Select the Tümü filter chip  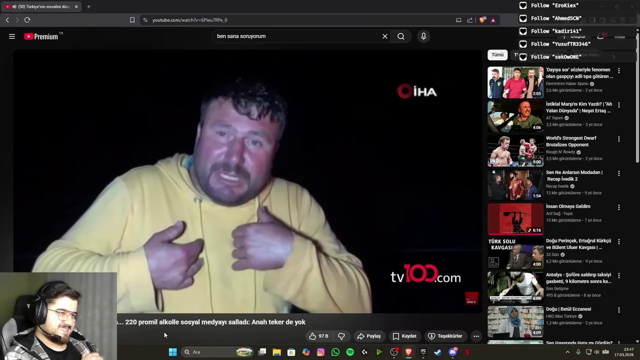pos(497,55)
